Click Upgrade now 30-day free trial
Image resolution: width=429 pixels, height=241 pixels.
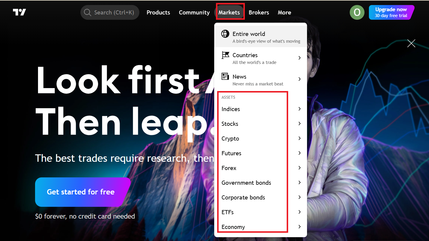coord(391,12)
